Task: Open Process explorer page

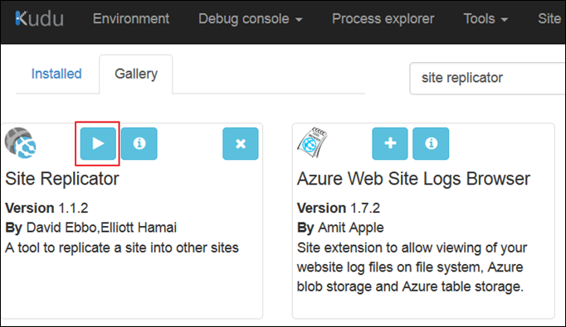Action: tap(383, 19)
